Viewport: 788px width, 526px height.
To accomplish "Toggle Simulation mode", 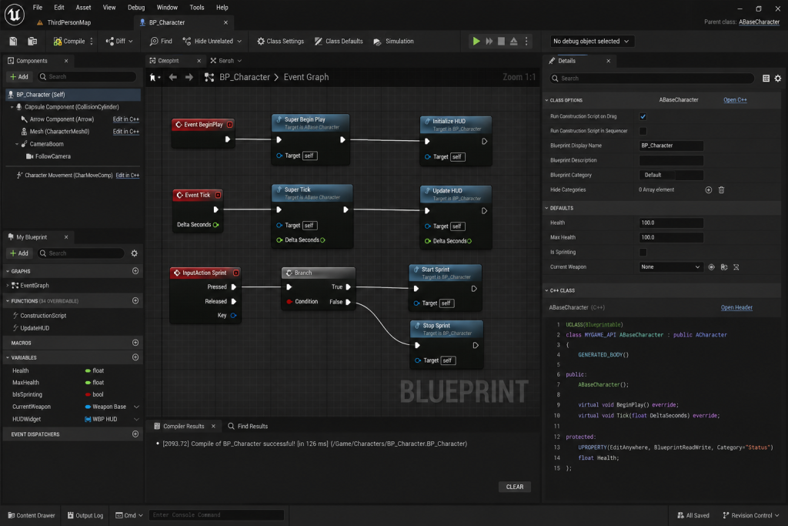I will click(393, 42).
